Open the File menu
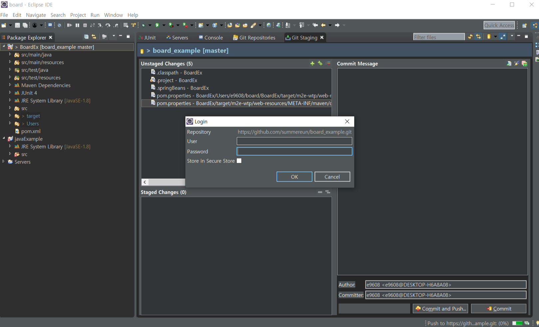Screen dimensions: 539x327 (x=4, y=15)
